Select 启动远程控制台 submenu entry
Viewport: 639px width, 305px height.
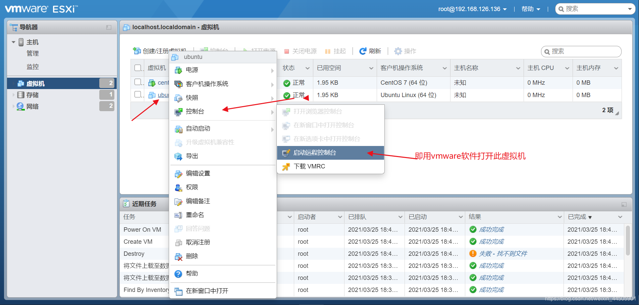[330, 153]
